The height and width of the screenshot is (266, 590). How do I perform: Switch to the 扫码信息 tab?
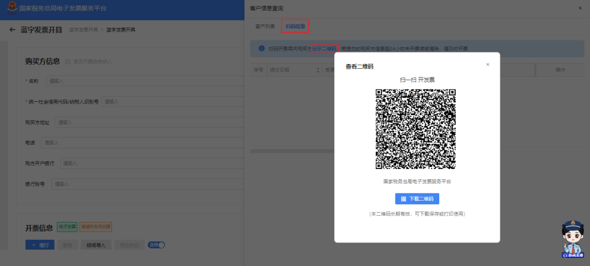(296, 26)
